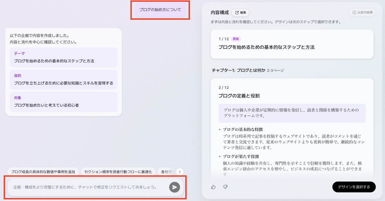Click the thumbs up feedback icon
Screen dimensions: 385x201
coord(214,187)
